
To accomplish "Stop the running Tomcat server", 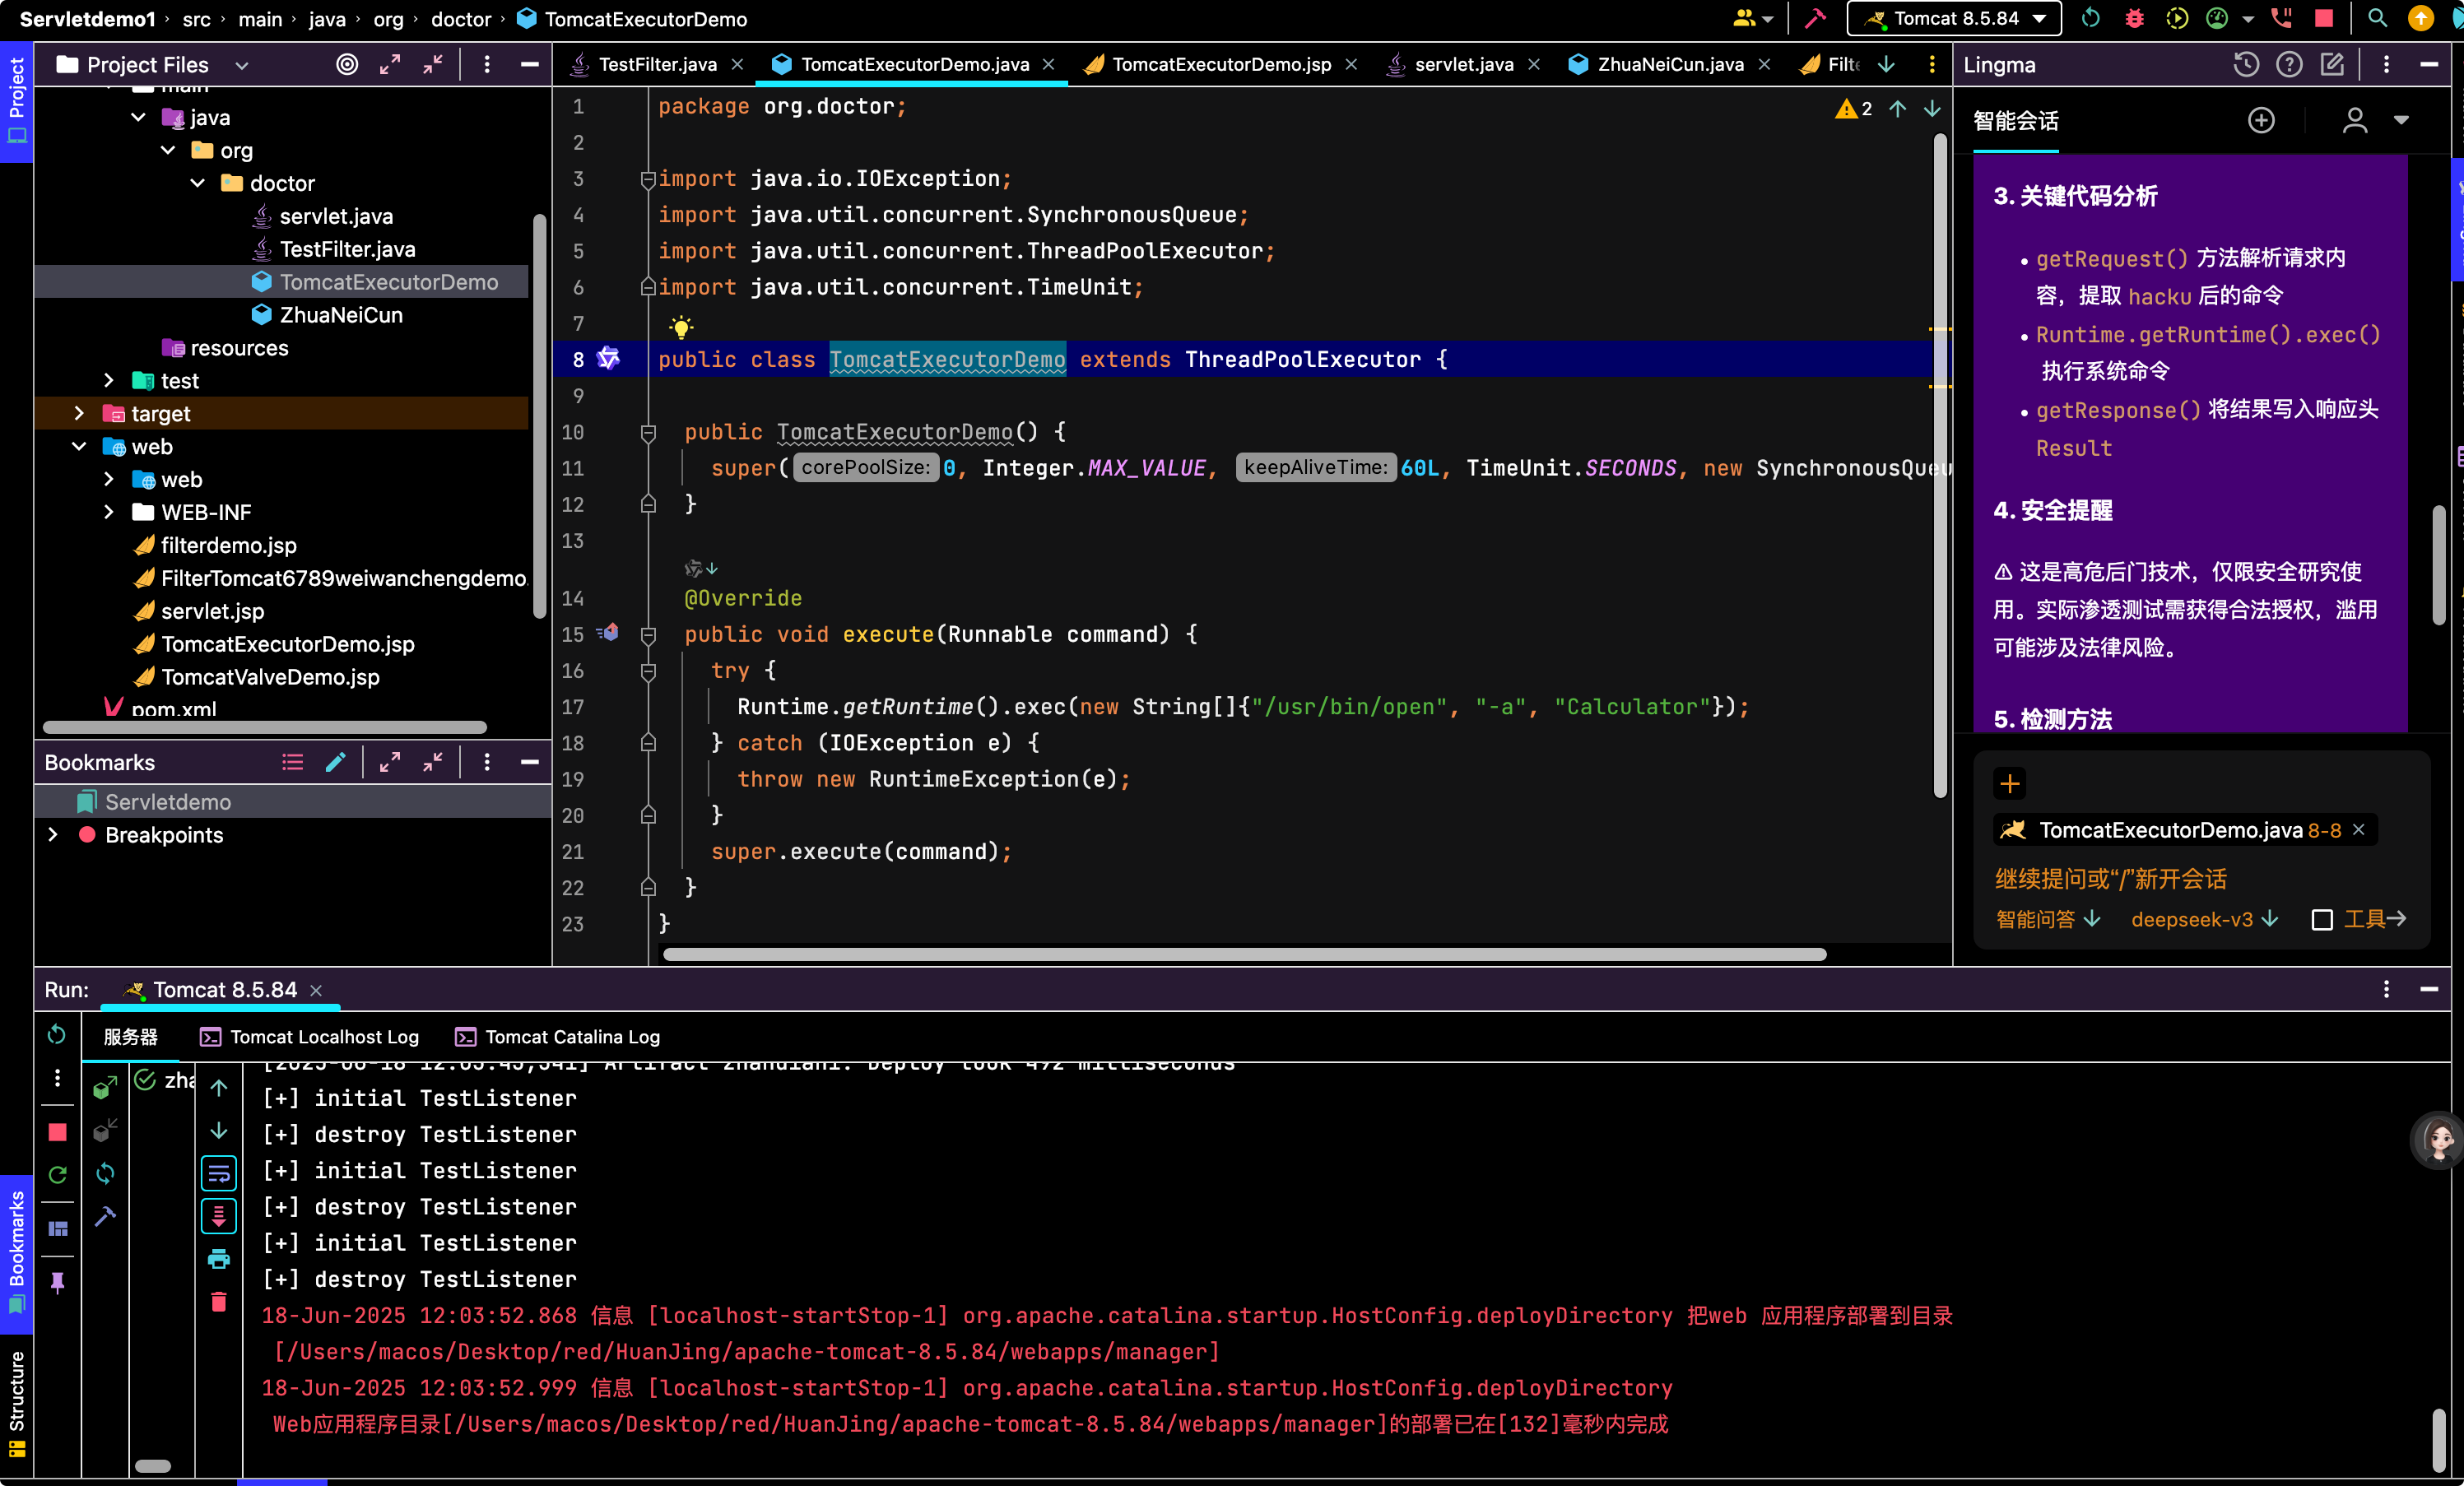I will 2324,19.
